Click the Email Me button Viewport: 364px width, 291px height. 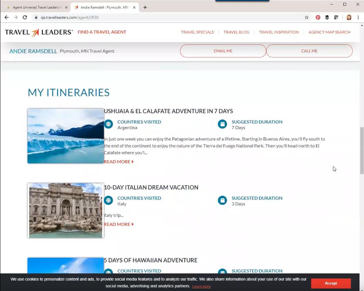pos(223,51)
